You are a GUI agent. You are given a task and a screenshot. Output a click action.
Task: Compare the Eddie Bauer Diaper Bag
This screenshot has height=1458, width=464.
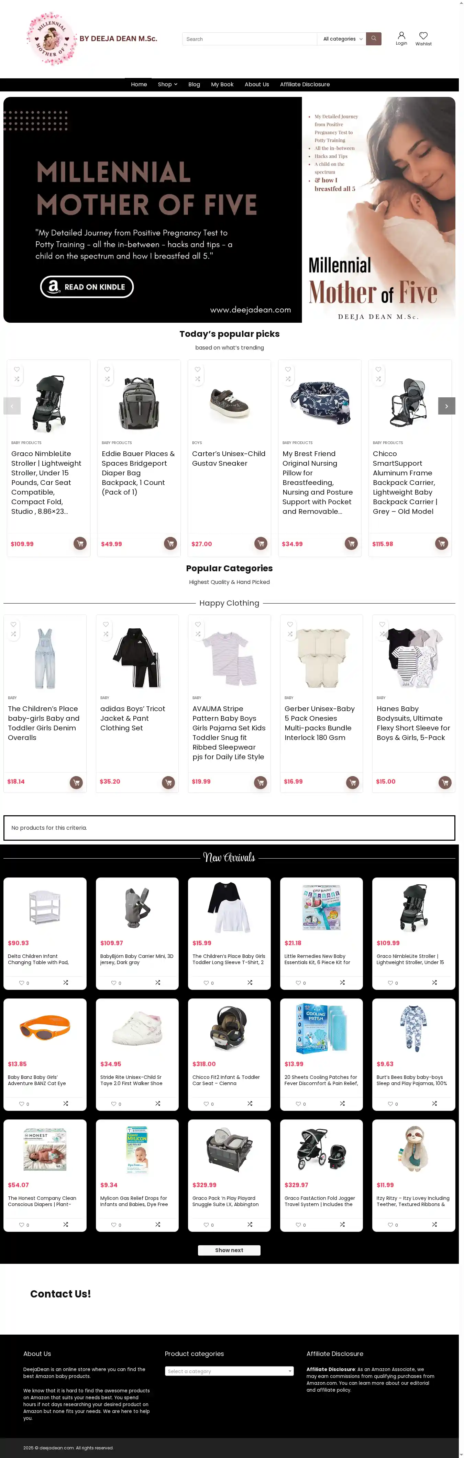(107, 379)
